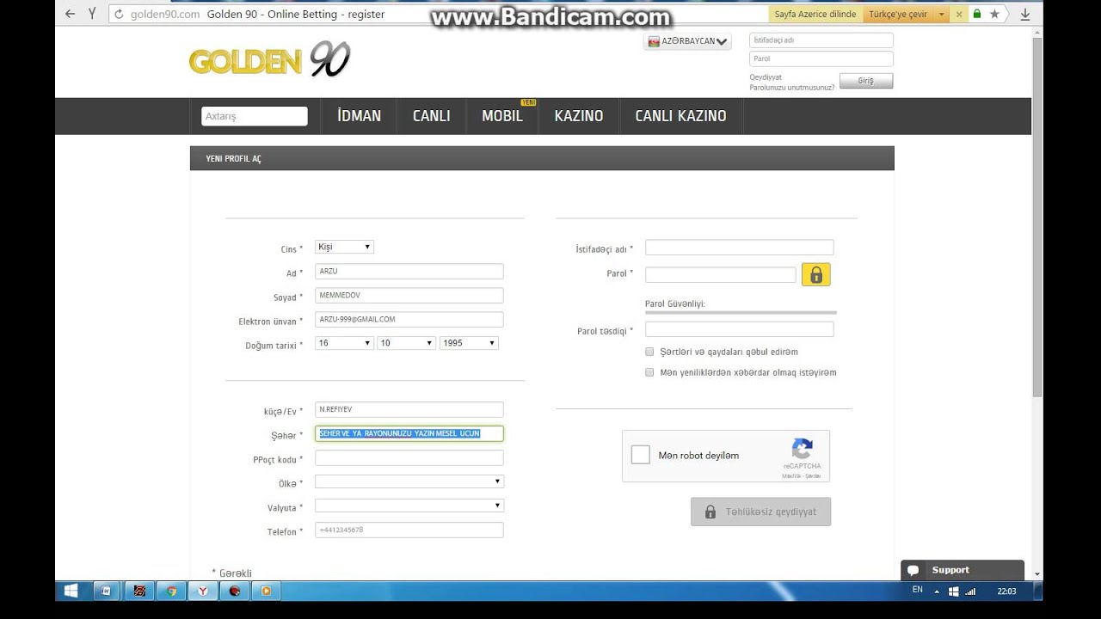Click the Golden 90 logo
The height and width of the screenshot is (619, 1101).
[269, 60]
